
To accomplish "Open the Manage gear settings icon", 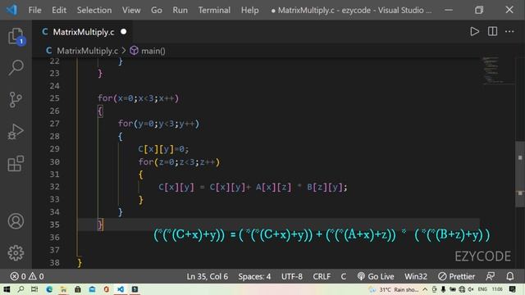I will click(16, 253).
